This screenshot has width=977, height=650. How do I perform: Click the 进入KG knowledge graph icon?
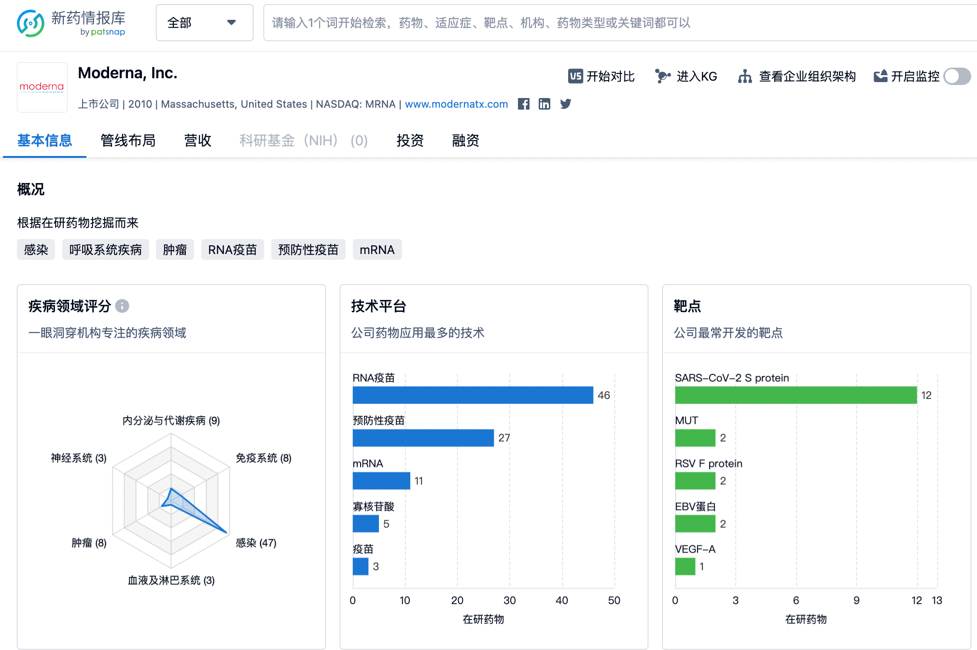click(662, 76)
